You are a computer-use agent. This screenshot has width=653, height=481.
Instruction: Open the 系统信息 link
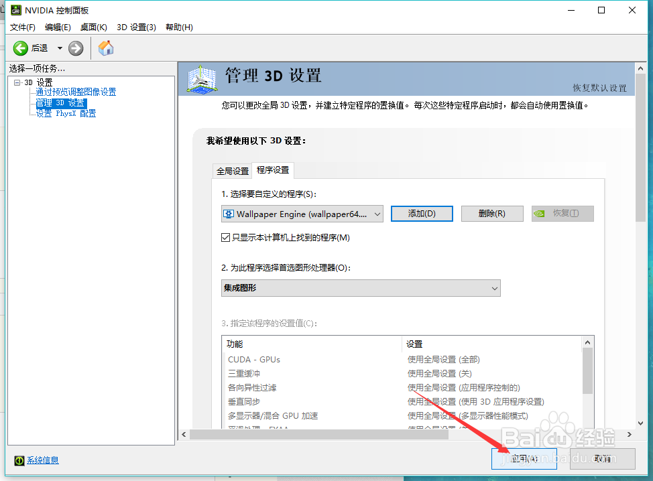(43, 460)
